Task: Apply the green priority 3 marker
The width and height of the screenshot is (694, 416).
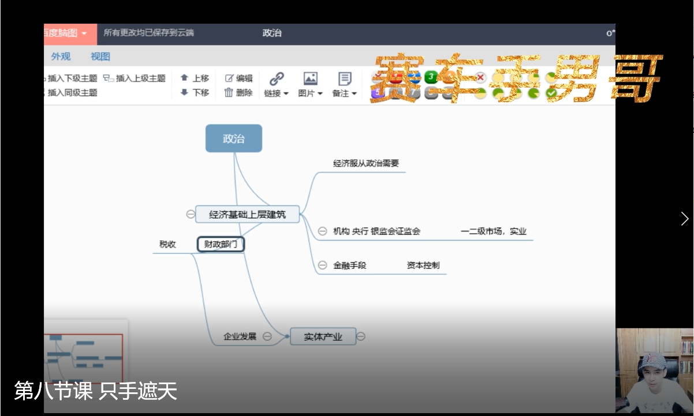Action: coord(431,77)
